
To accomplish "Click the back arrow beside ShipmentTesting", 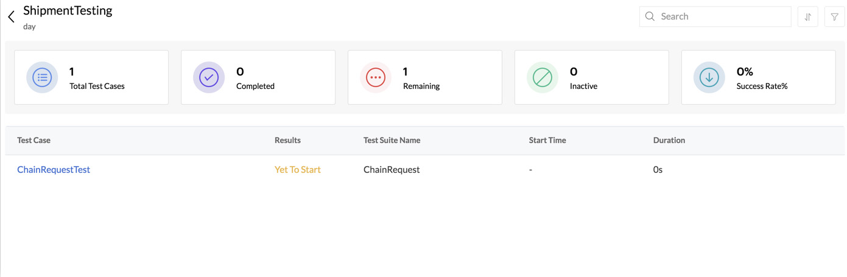I will coord(11,17).
